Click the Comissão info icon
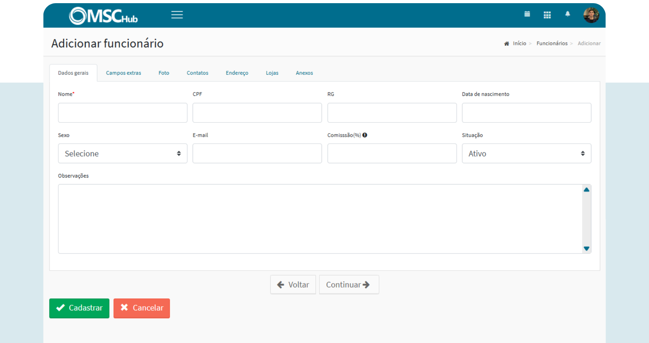Screen dimensions: 649x343 coord(365,135)
